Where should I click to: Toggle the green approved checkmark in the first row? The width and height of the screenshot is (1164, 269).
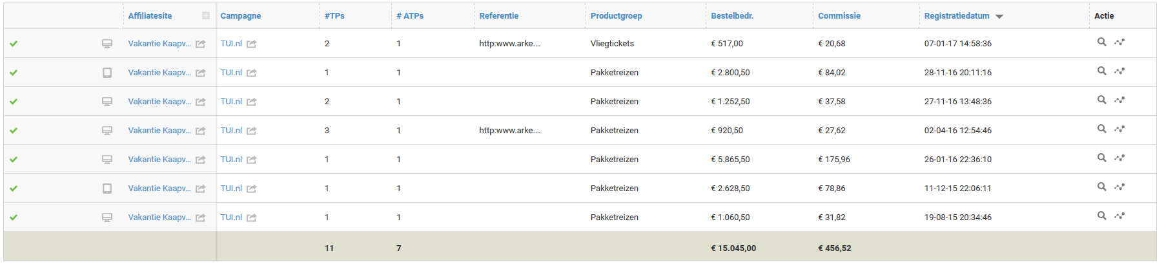[14, 44]
